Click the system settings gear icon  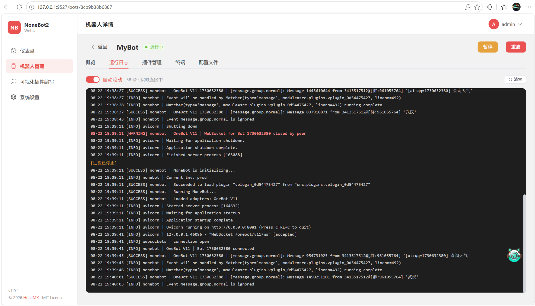(x=14, y=97)
